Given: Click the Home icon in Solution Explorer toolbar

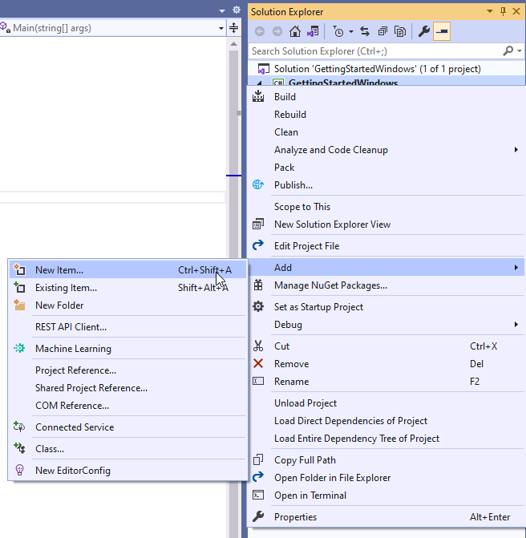Looking at the screenshot, I should point(295,31).
